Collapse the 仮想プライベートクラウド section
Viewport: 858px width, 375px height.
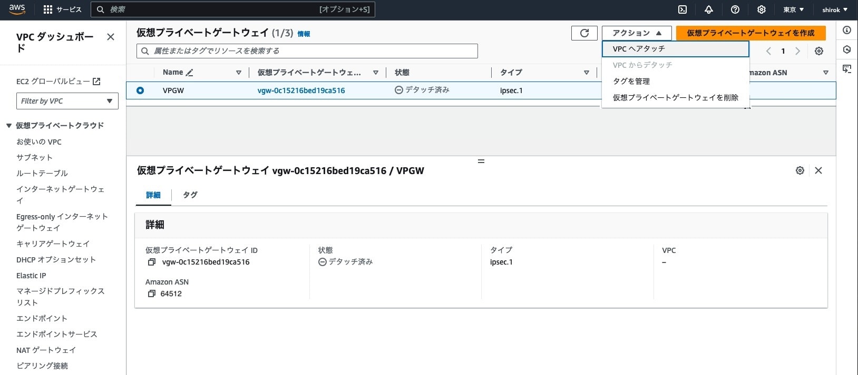[9, 126]
